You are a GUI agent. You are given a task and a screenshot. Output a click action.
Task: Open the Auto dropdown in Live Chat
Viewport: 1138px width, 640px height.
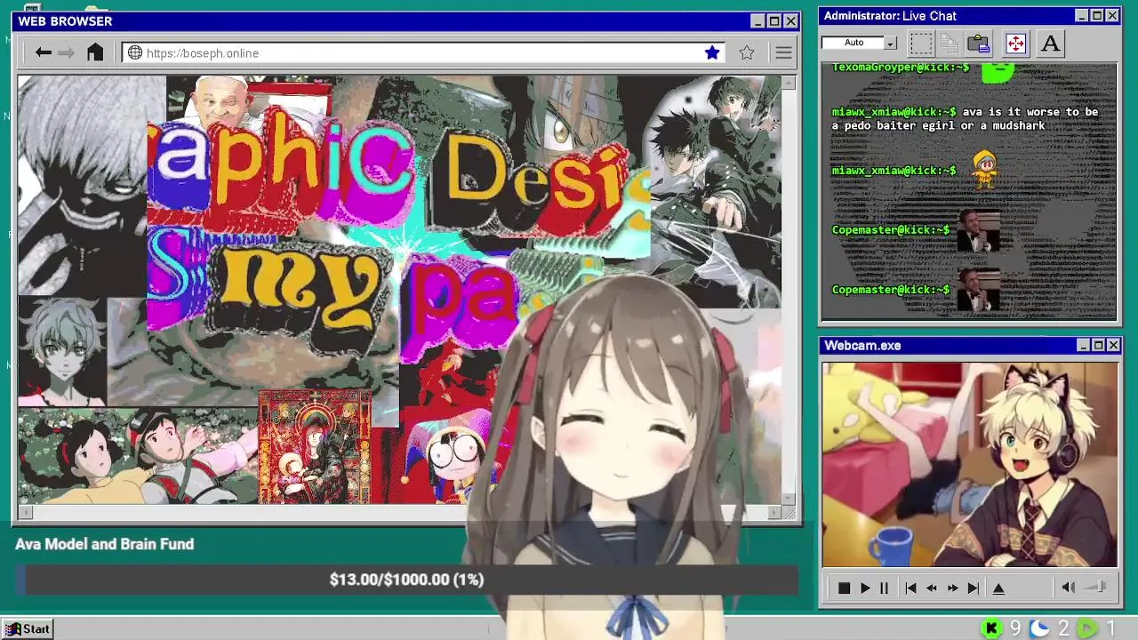coord(890,43)
